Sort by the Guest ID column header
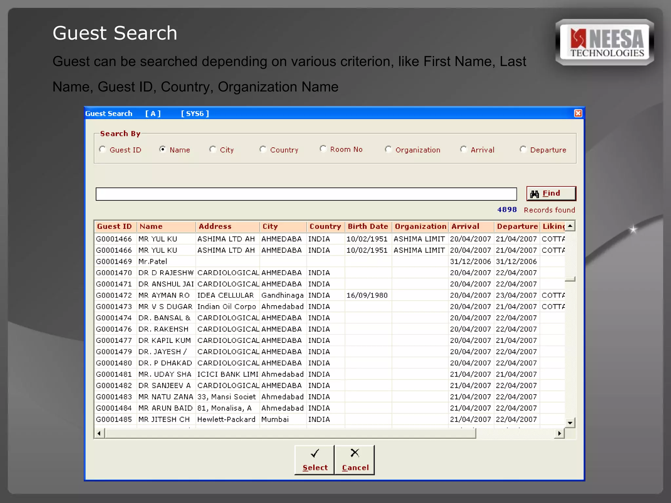671x503 pixels. tap(115, 226)
